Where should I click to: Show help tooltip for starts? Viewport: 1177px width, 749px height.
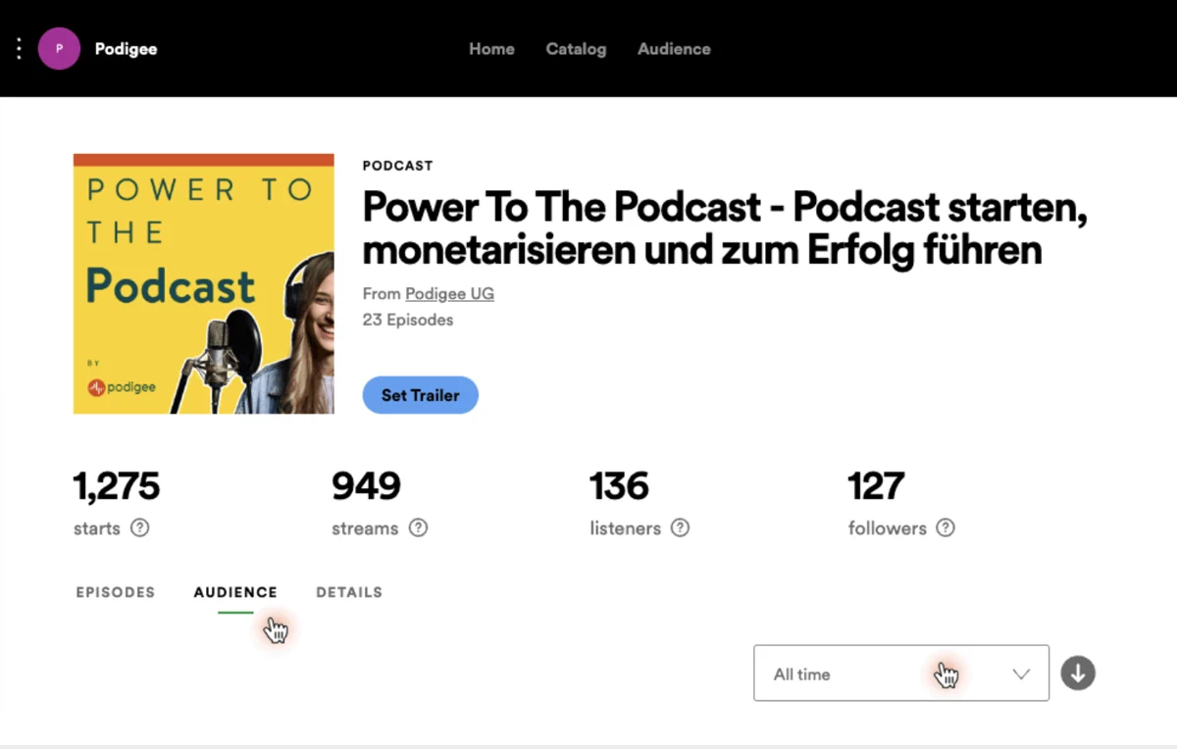click(140, 527)
